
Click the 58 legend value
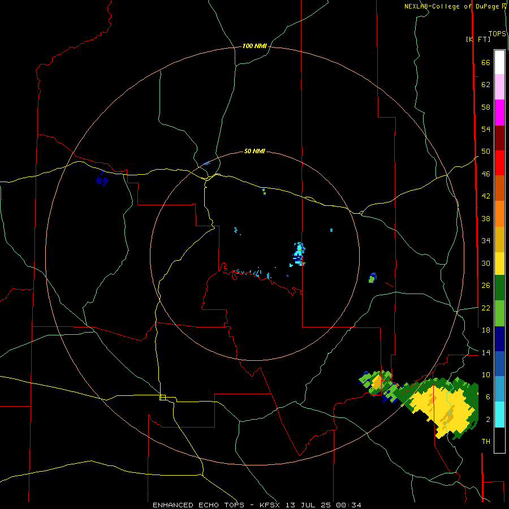tap(486, 107)
